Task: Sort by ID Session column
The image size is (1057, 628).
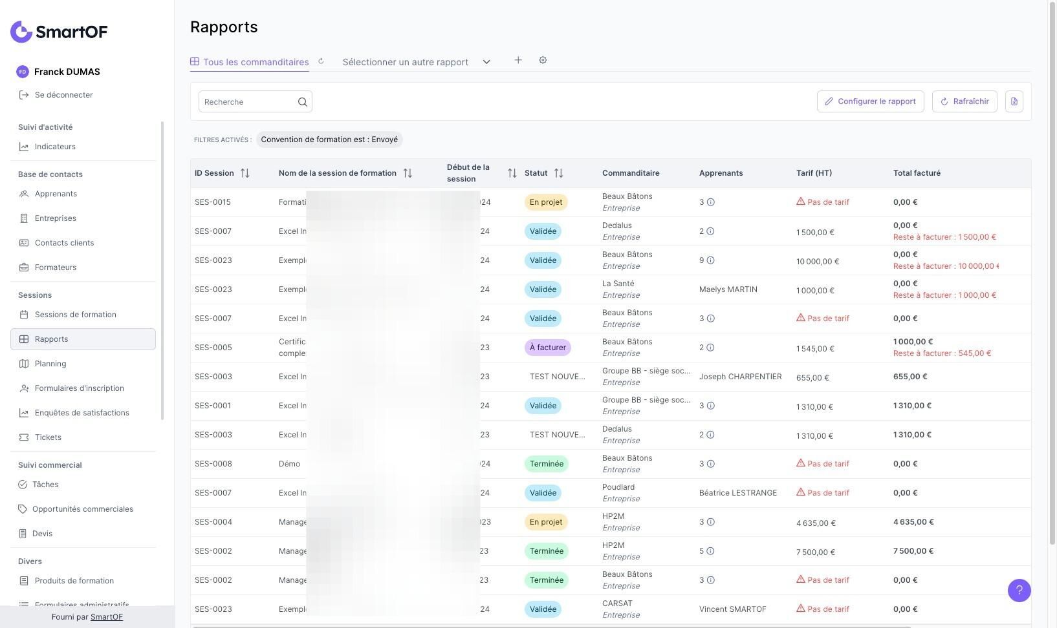Action: coord(245,173)
